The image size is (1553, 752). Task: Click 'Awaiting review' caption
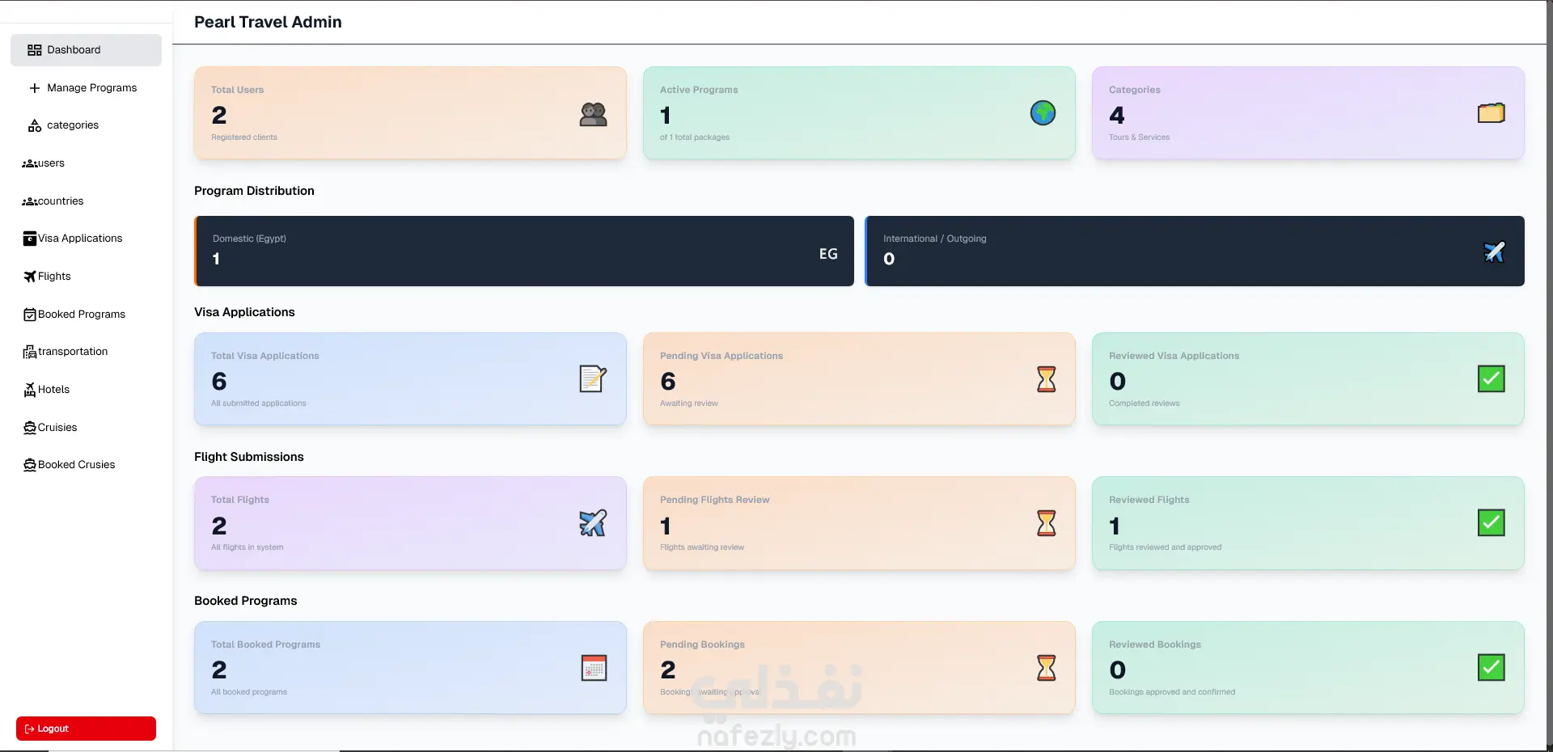pyautogui.click(x=689, y=403)
